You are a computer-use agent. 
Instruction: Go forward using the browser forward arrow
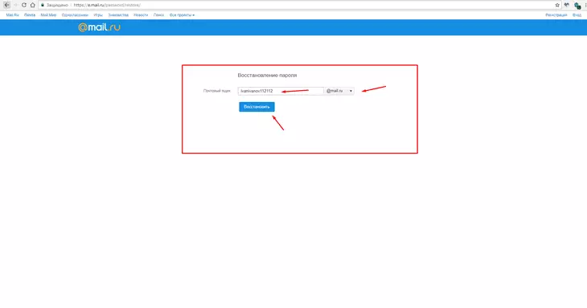tap(15, 5)
